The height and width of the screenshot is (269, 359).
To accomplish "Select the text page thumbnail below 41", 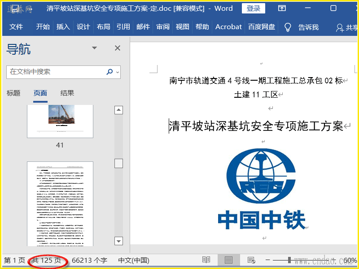I will (60, 204).
